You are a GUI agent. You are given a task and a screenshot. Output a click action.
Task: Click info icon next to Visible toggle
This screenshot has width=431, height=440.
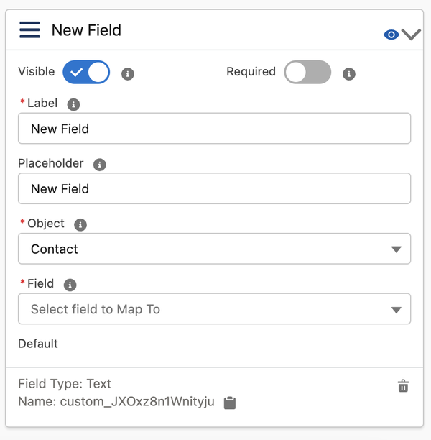click(x=128, y=73)
